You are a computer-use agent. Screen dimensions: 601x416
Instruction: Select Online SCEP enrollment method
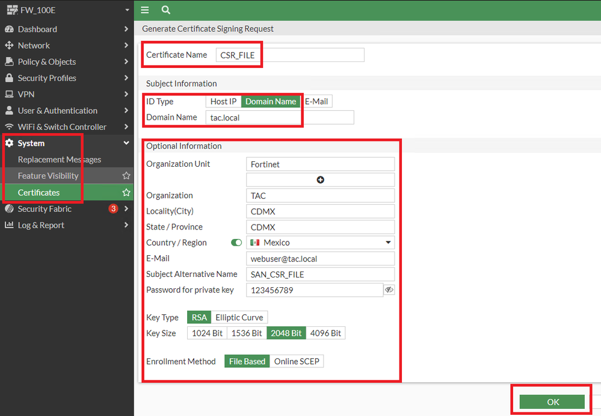[297, 361]
